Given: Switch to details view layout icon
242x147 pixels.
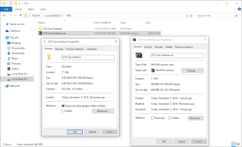Looking at the screenshot, I should coord(234,144).
